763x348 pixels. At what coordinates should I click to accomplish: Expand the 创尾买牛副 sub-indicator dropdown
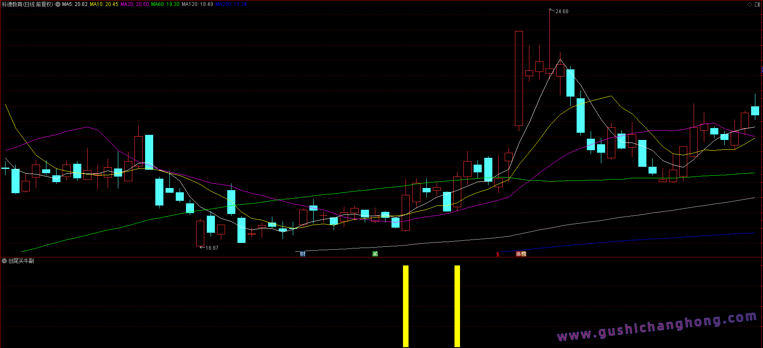pyautogui.click(x=4, y=261)
